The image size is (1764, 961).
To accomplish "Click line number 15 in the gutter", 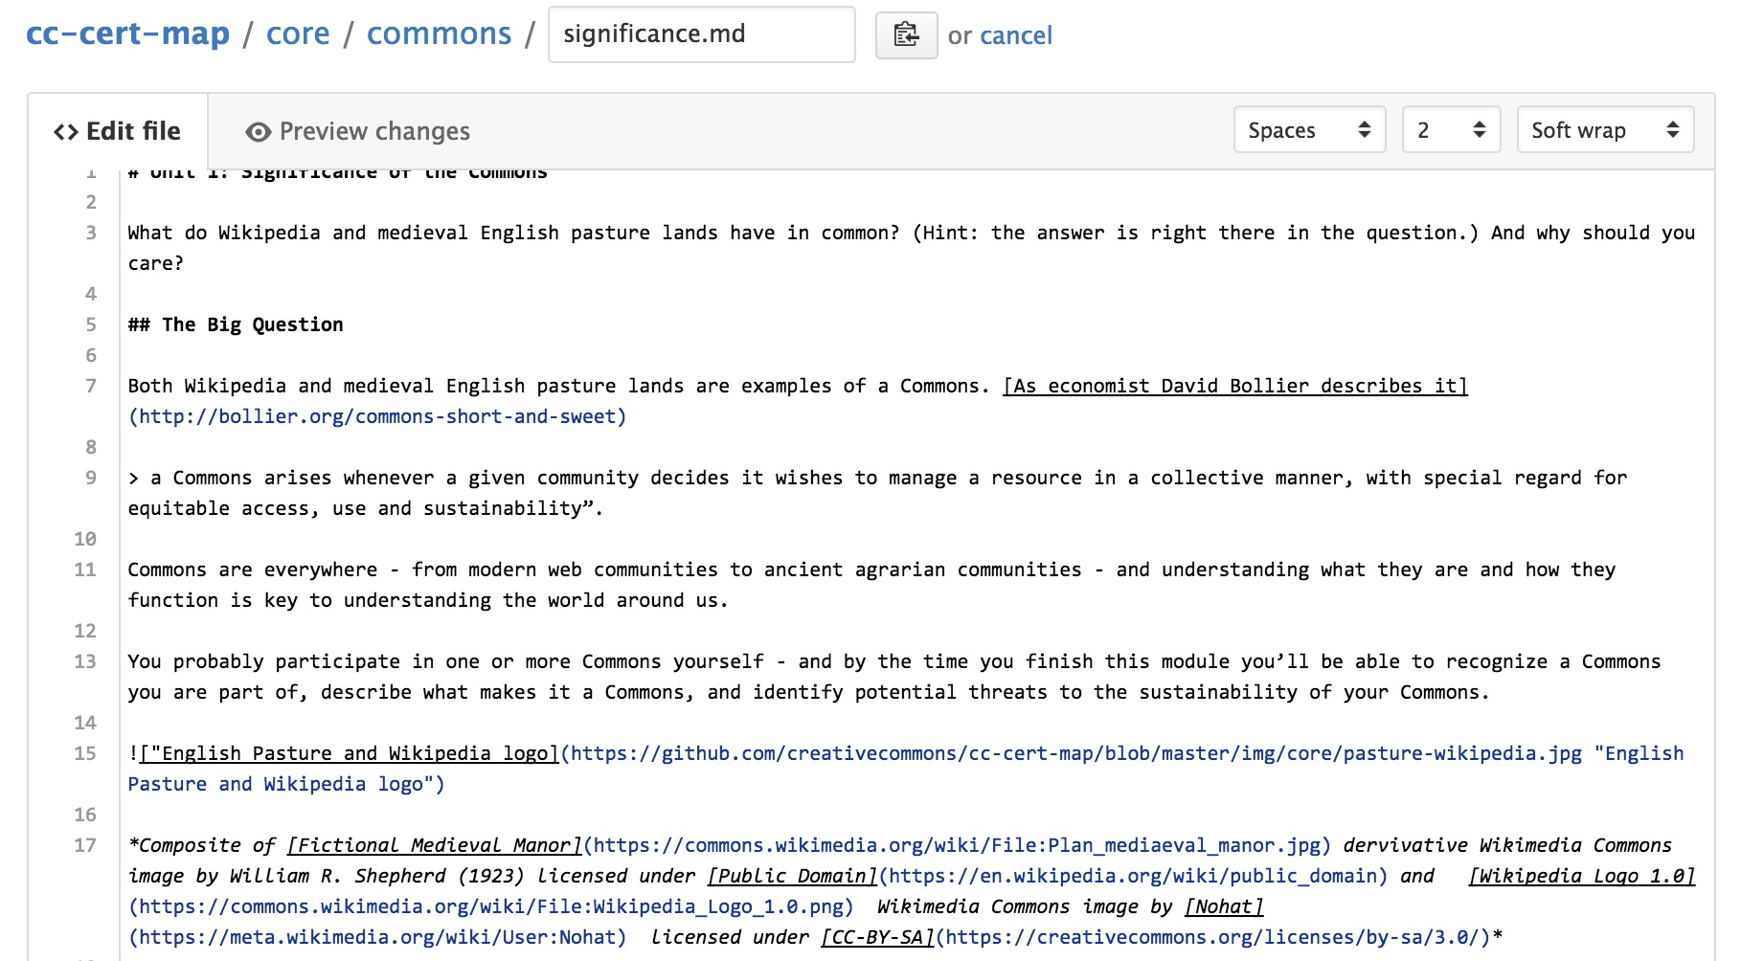I will tap(85, 753).
